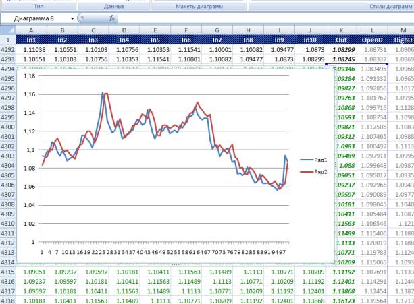Click the Стили диаграмм ribbon group label

pyautogui.click(x=392, y=5)
